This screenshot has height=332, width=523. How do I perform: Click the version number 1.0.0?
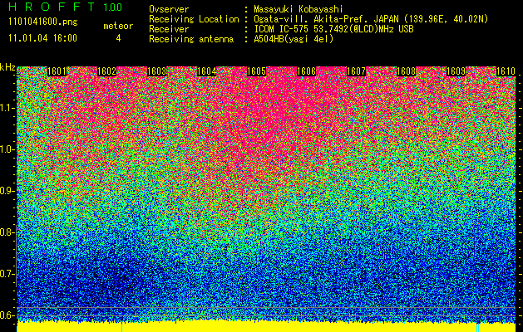(113, 7)
